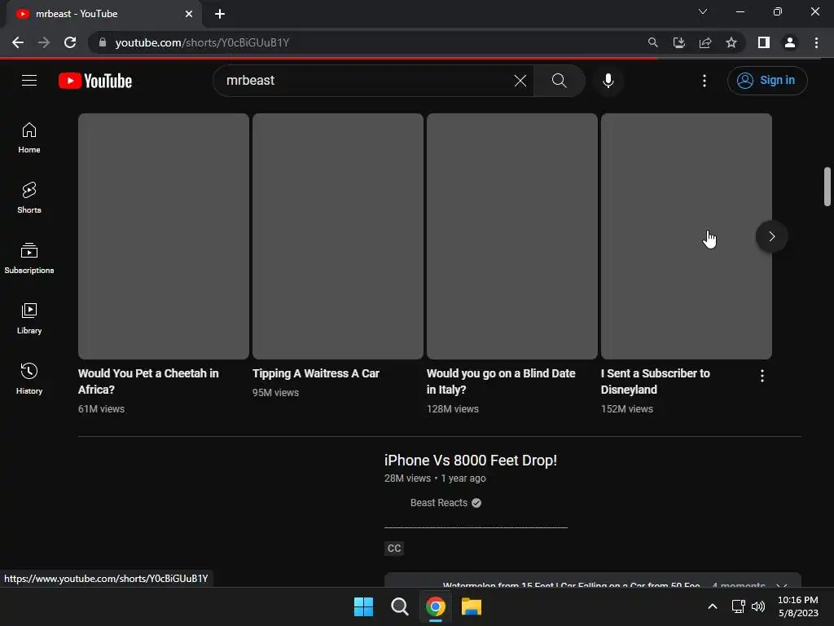The width and height of the screenshot is (834, 626).
Task: Toggle Chrome side panel
Action: point(764,42)
